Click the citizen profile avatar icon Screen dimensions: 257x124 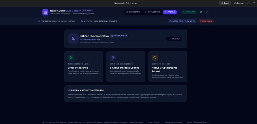[x=73, y=39]
